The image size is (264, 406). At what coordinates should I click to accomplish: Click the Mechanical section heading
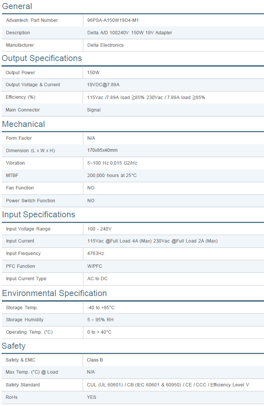23,124
